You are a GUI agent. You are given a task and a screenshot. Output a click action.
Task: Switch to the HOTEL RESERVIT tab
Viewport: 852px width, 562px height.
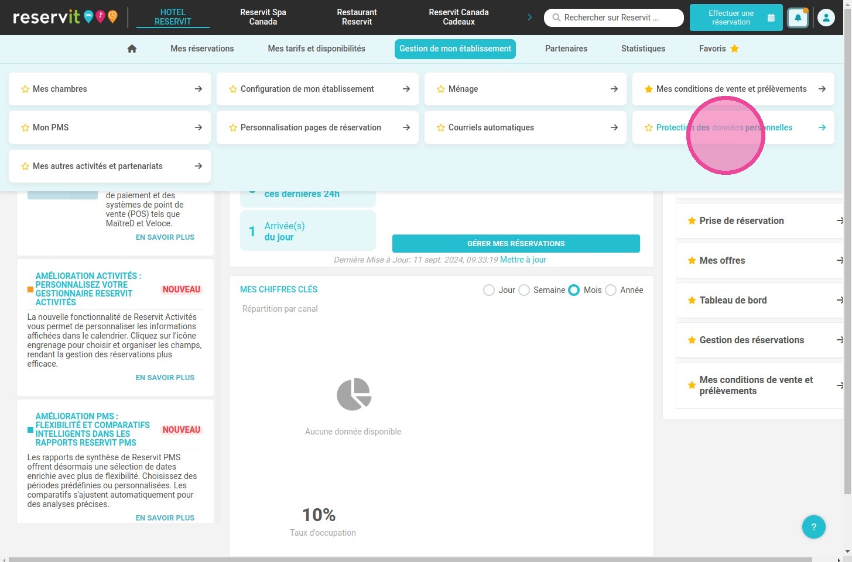pos(173,17)
